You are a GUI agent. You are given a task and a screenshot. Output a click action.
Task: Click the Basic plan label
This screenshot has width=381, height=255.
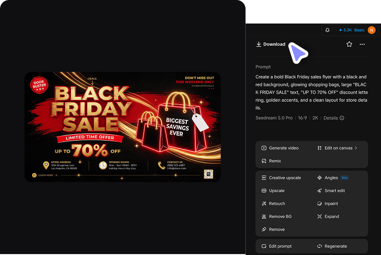359,30
